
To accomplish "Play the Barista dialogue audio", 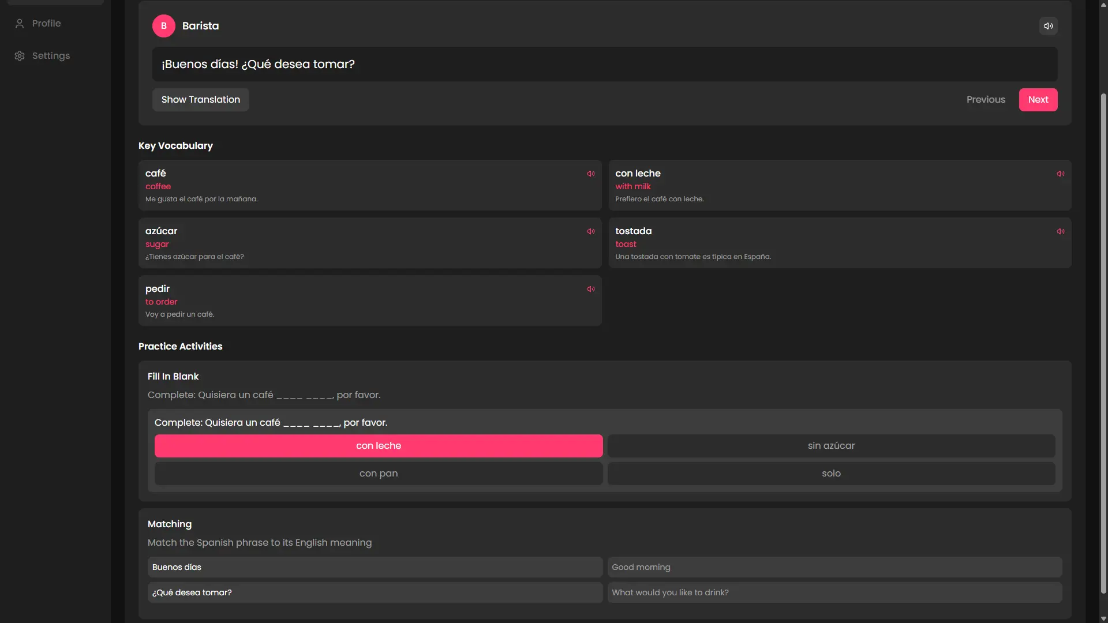I will (x=1048, y=26).
